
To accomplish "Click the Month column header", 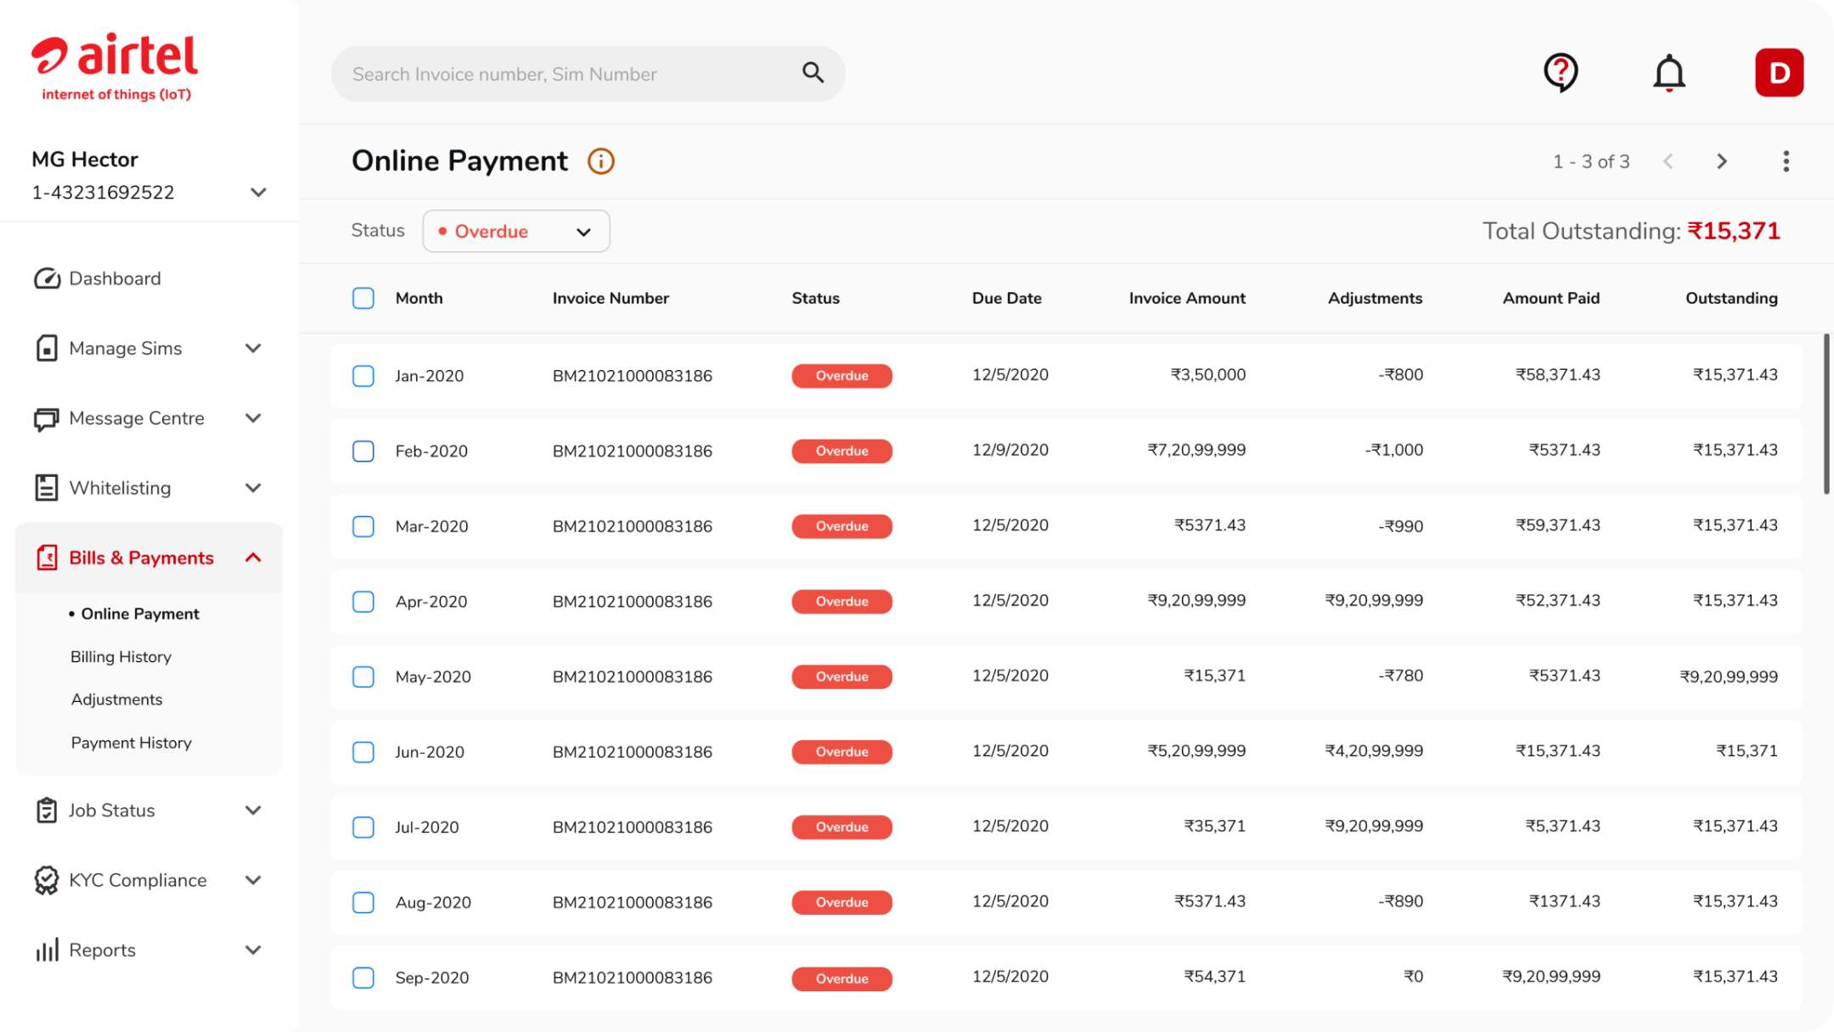I will (419, 298).
